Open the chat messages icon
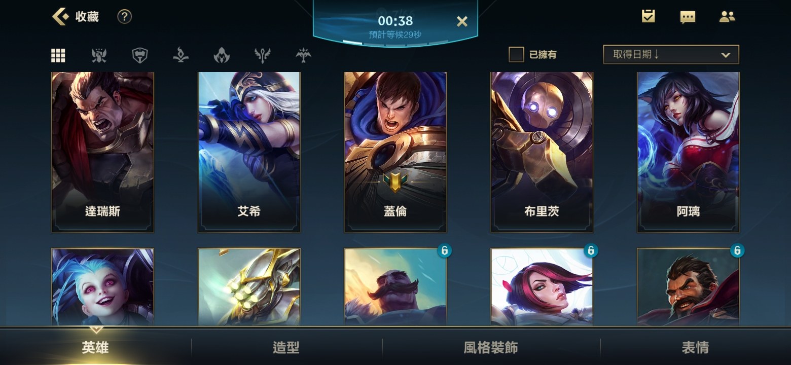 tap(688, 17)
